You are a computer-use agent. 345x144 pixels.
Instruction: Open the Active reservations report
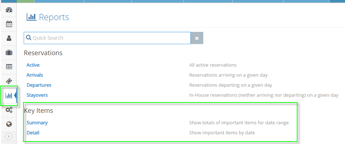(x=33, y=65)
